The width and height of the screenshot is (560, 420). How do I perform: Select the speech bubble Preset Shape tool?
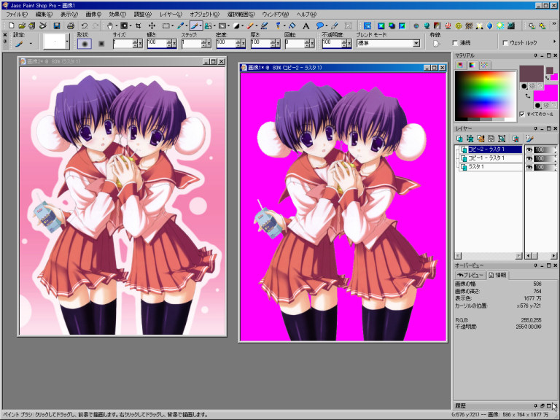320,26
